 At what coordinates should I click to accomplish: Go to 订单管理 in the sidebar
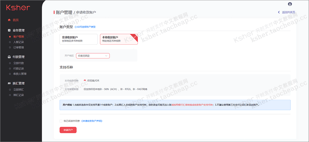(19, 48)
